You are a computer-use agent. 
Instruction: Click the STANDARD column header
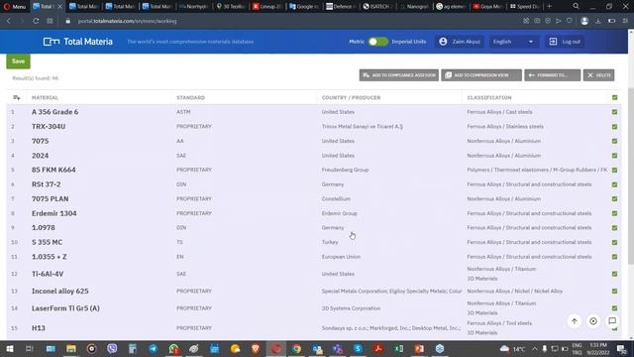[x=190, y=97]
